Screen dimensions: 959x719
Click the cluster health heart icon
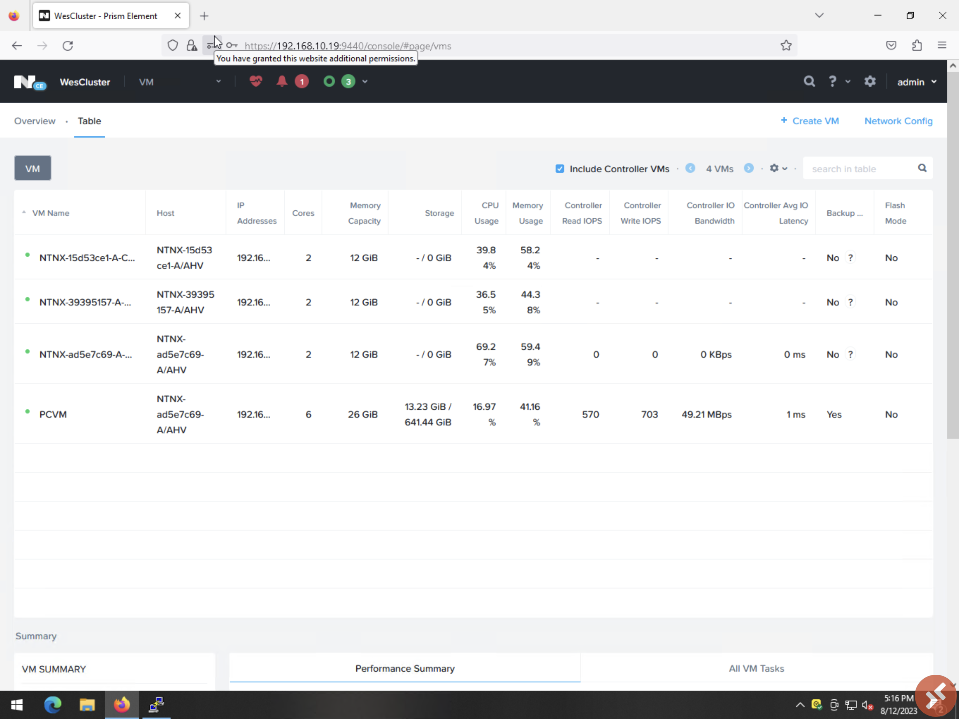(256, 81)
